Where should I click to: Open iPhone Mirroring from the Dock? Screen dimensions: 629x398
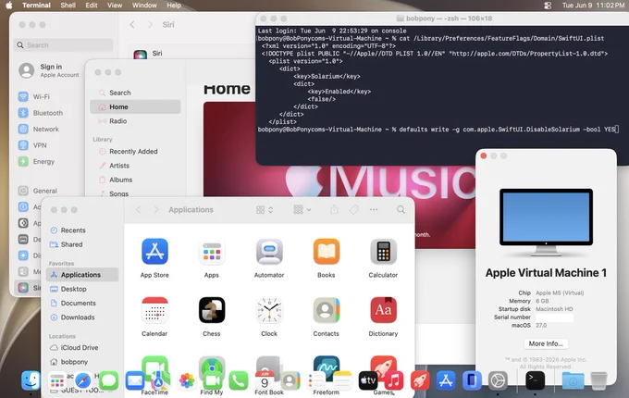tap(472, 380)
